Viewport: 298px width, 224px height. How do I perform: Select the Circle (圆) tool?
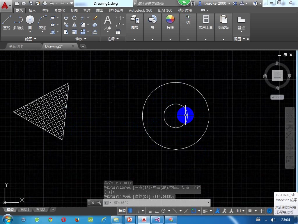30,20
